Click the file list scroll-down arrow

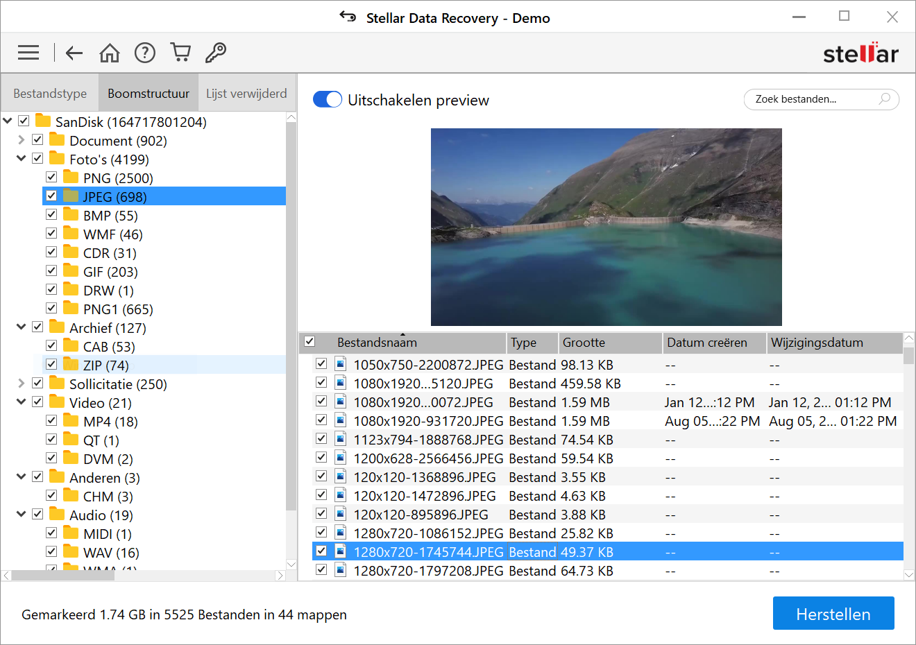(909, 574)
